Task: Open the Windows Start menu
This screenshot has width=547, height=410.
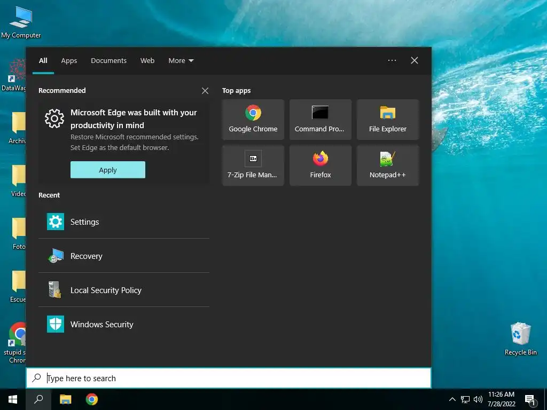Action: [x=13, y=399]
